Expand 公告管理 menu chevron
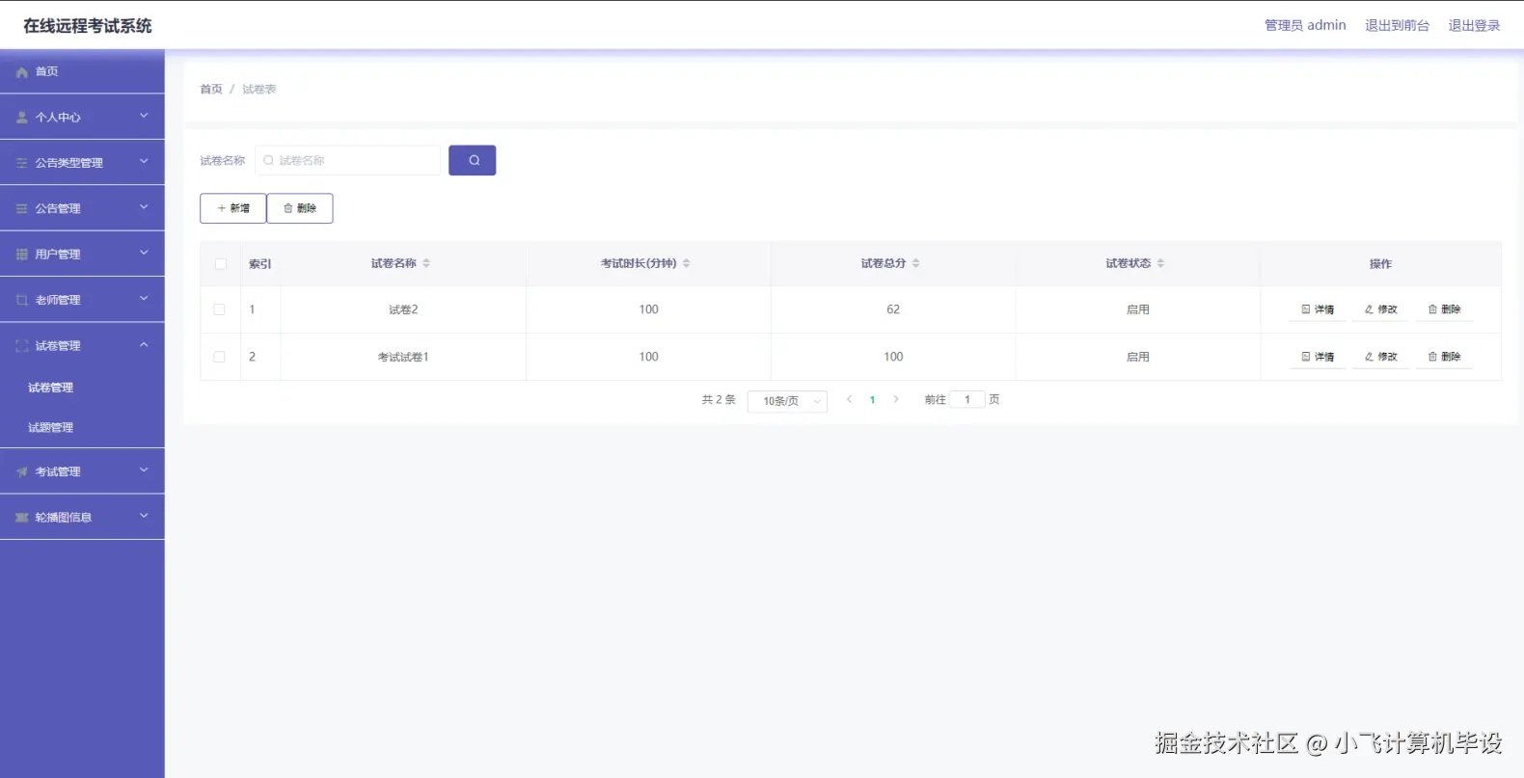This screenshot has height=778, width=1524. coord(144,206)
